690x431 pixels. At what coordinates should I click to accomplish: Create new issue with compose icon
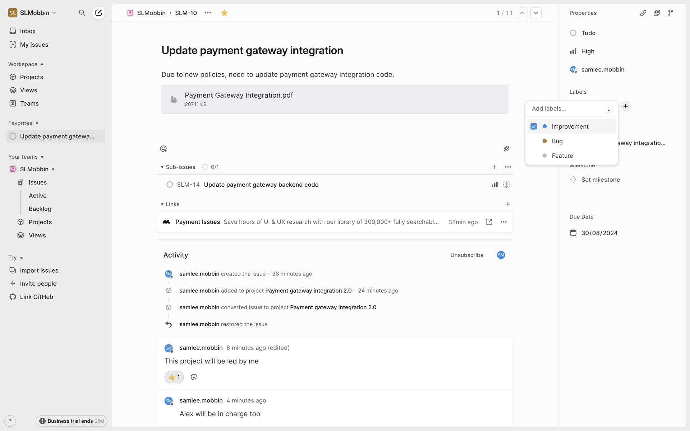pyautogui.click(x=98, y=13)
